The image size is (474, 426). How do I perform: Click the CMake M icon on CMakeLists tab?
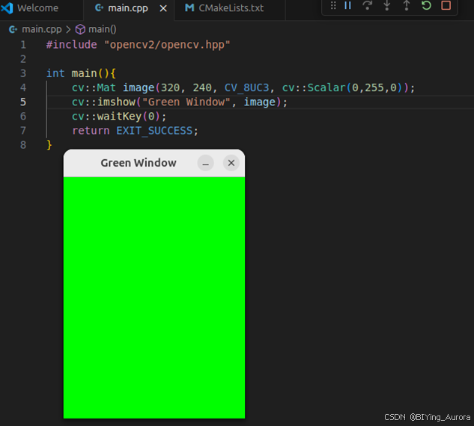(189, 7)
